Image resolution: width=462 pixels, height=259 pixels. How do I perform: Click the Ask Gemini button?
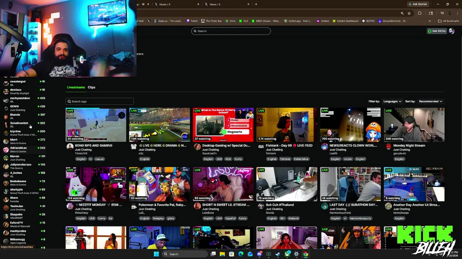point(418,4)
